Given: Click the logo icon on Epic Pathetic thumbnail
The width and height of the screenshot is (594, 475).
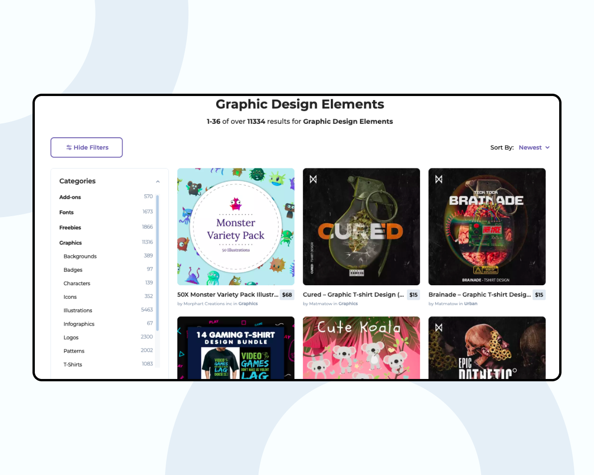Looking at the screenshot, I should (439, 327).
